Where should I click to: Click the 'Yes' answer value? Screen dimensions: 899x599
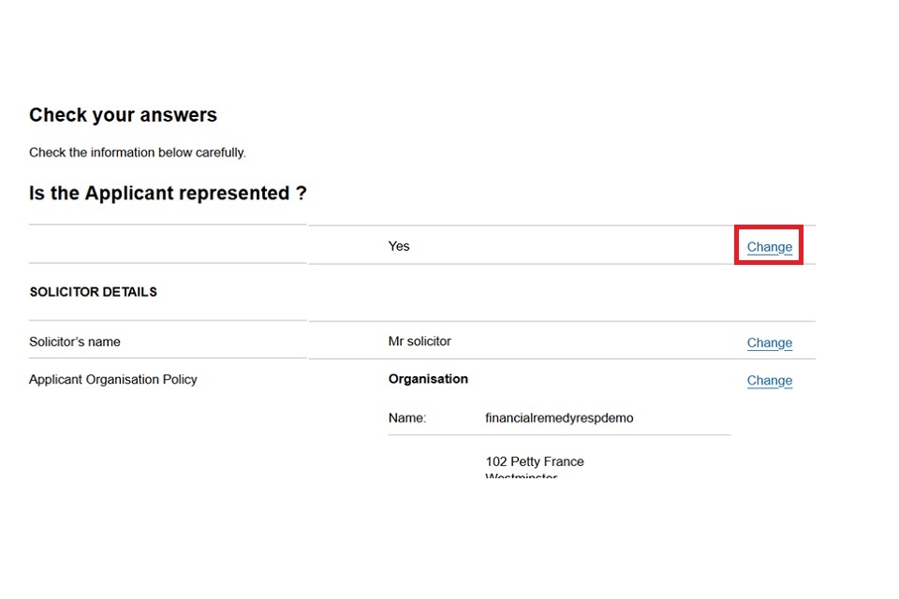tap(399, 246)
